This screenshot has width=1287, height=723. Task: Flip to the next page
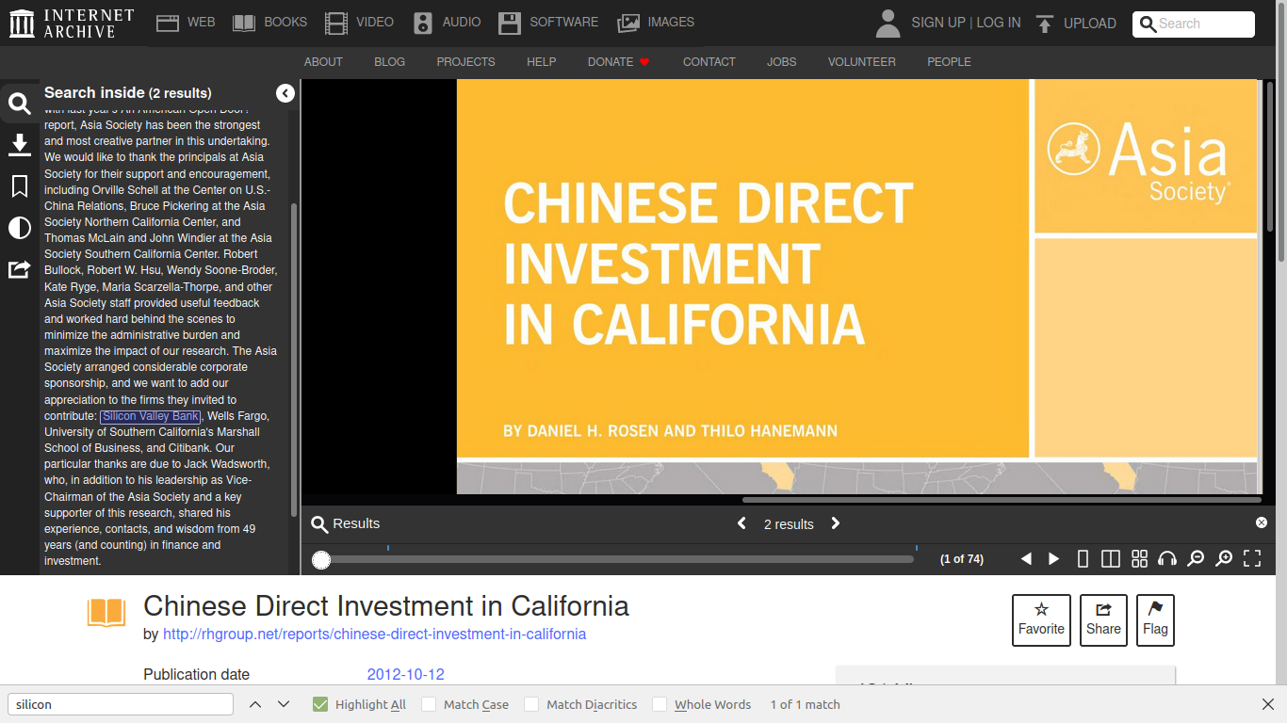click(x=1054, y=559)
